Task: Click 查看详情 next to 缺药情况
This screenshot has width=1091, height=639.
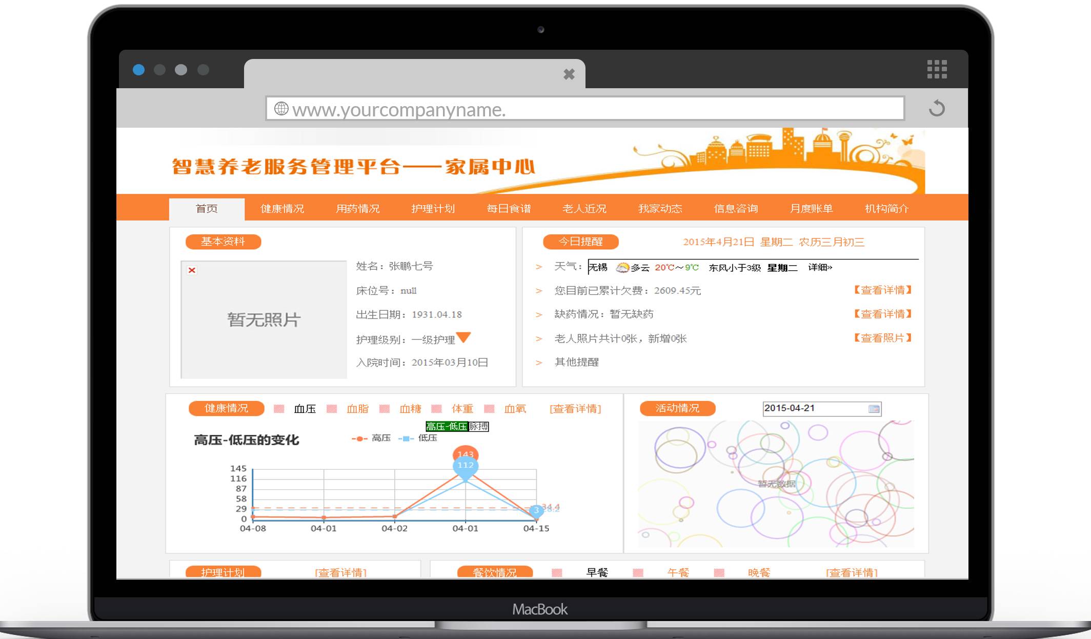Action: 882,314
